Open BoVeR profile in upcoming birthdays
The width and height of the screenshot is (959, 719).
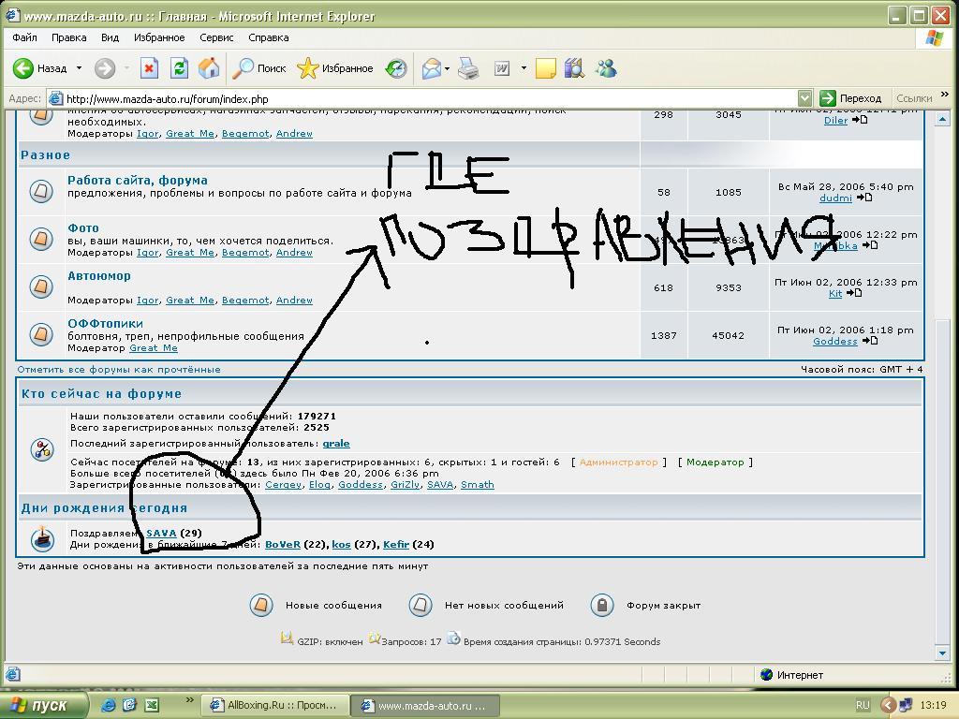pos(283,544)
